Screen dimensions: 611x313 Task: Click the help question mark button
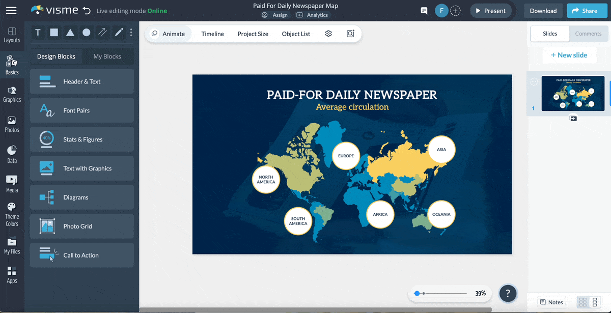[x=508, y=293]
